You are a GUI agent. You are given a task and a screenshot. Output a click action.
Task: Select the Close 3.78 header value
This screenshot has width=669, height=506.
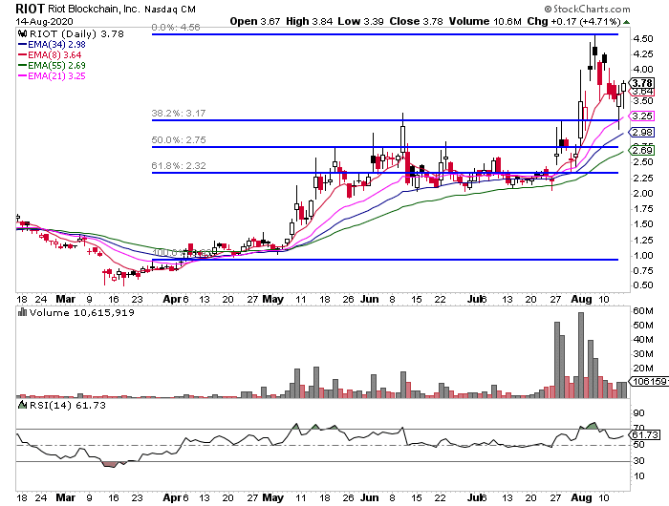(x=416, y=21)
